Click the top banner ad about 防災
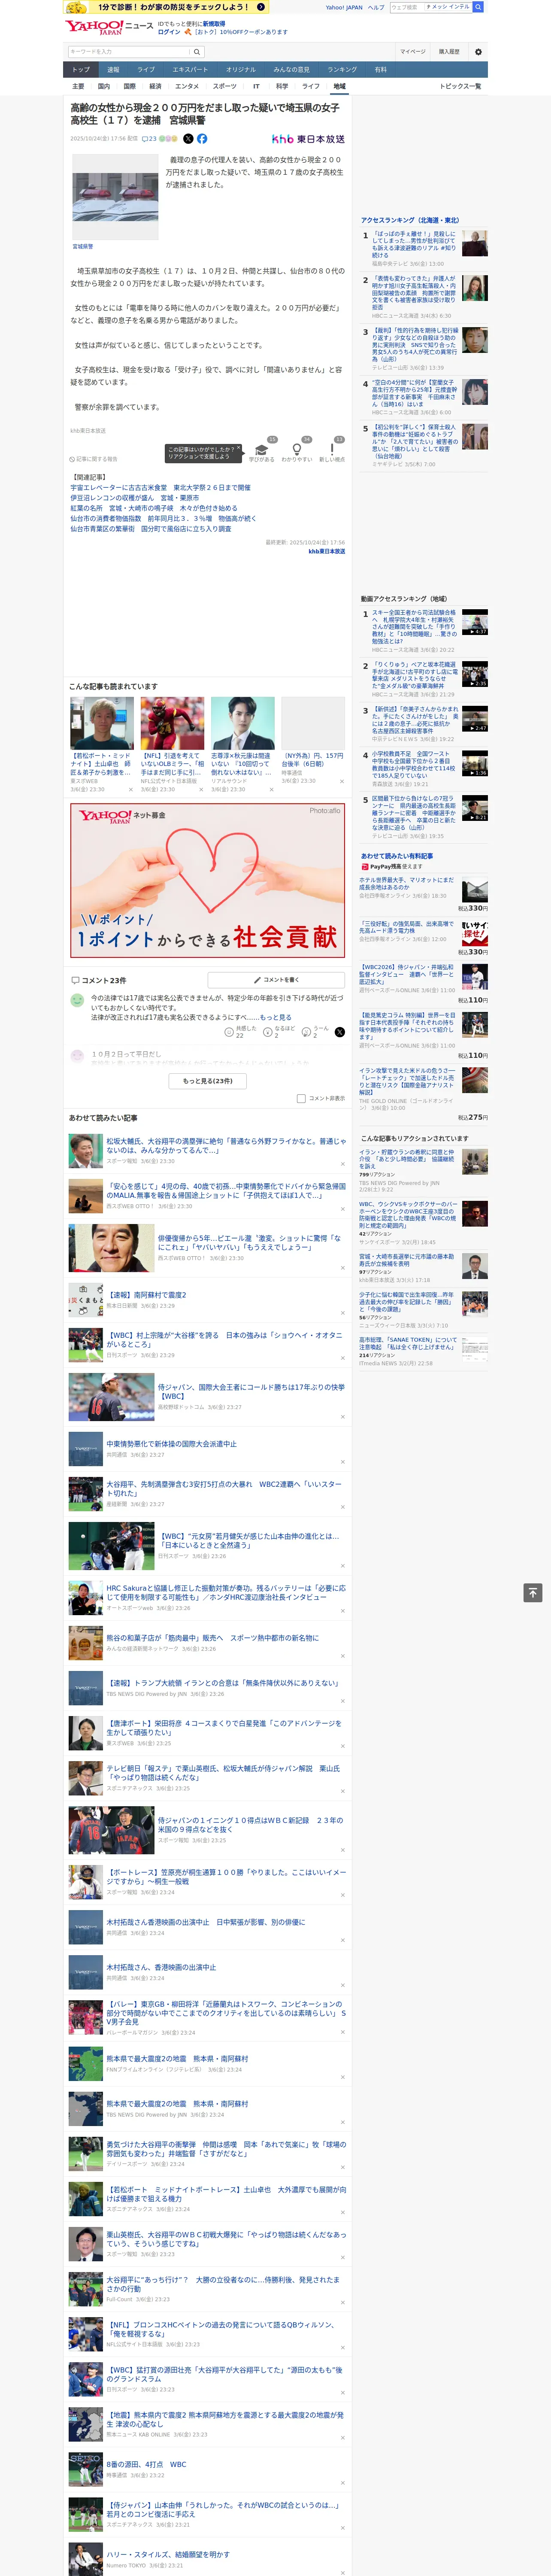 coord(166,7)
